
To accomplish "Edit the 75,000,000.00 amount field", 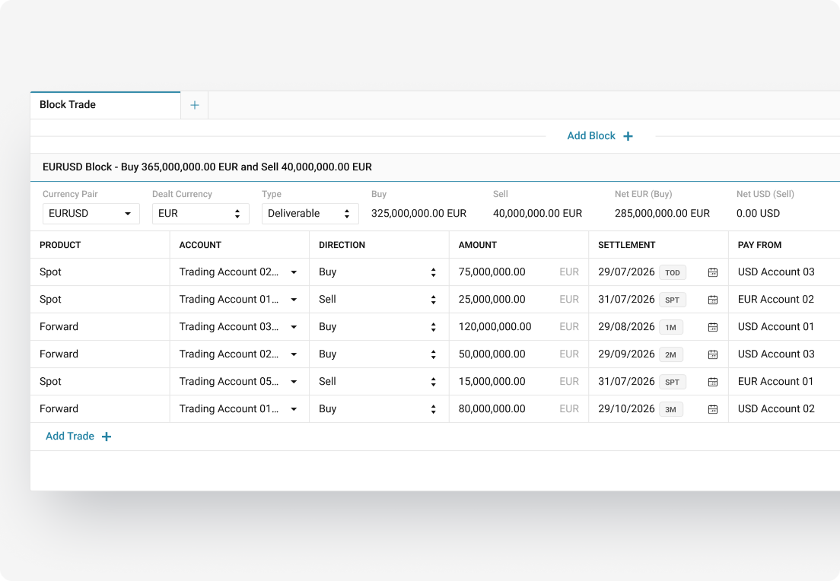I will 519,272.
